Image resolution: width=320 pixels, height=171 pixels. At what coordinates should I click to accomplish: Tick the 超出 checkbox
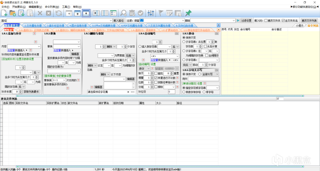coord(156,73)
